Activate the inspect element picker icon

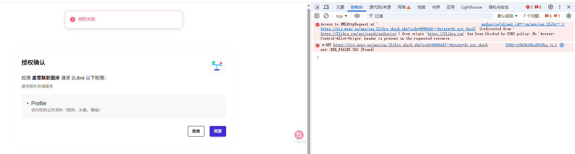pyautogui.click(x=317, y=7)
